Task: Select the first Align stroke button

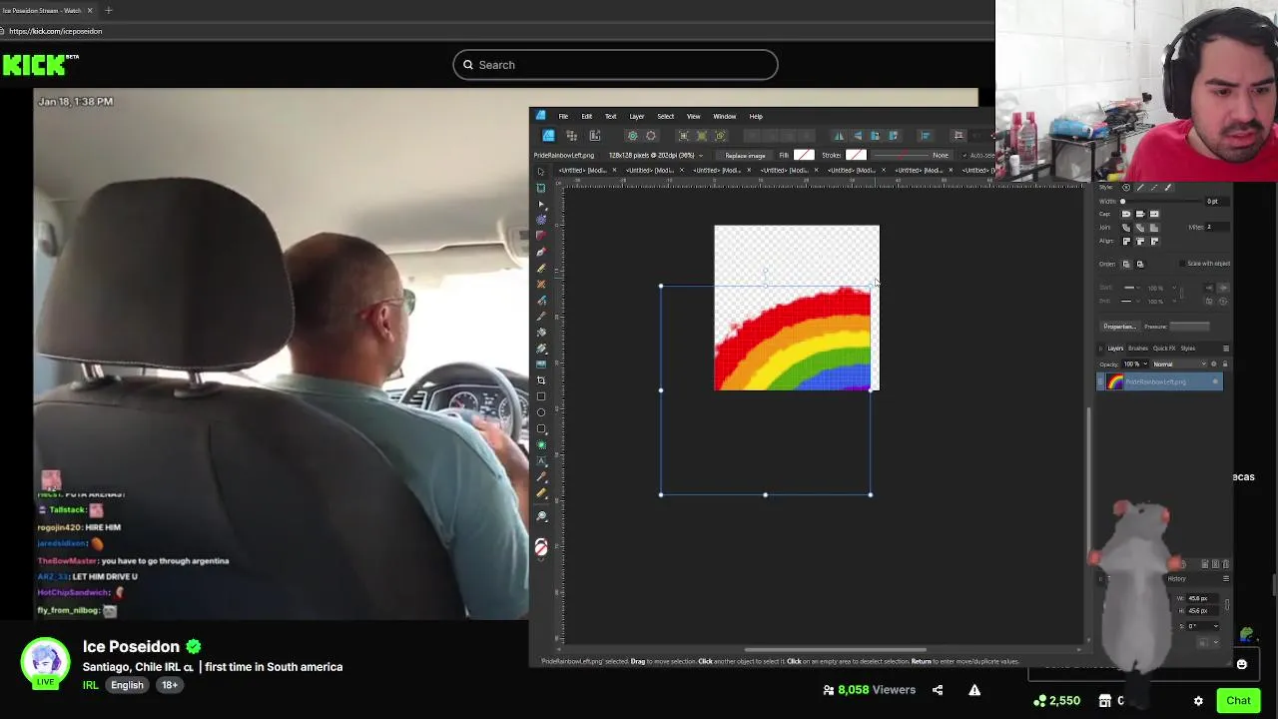Action: click(x=1126, y=241)
